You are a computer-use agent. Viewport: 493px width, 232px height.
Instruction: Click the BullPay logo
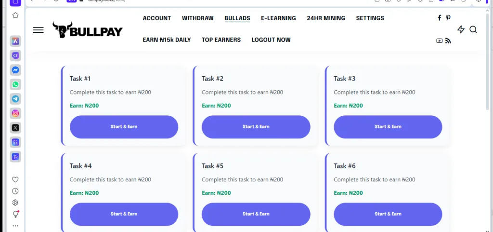point(88,30)
